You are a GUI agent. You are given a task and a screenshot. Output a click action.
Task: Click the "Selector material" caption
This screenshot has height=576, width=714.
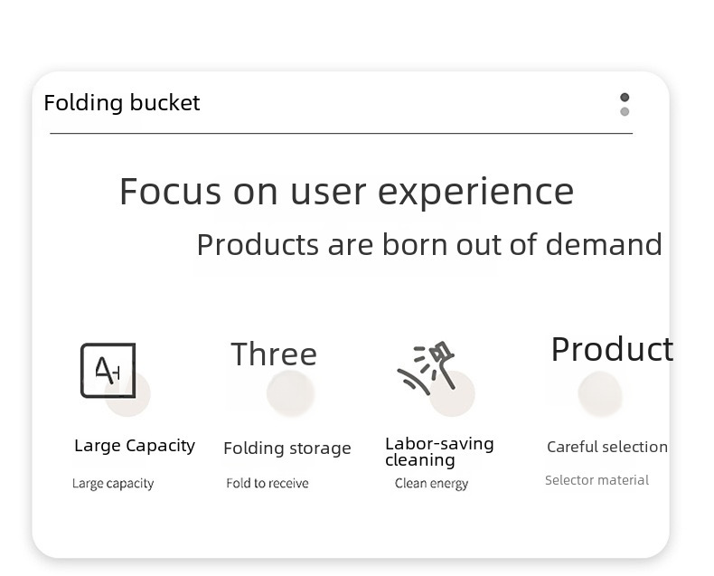(x=597, y=480)
